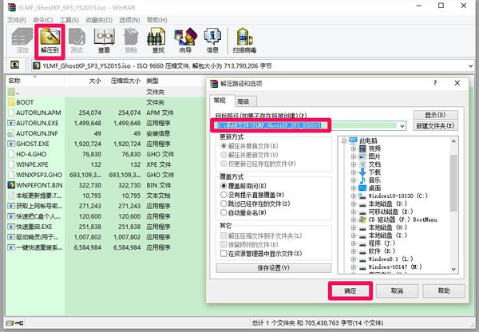This screenshot has height=332, width=479.
Task: Open the 文件(F) menu
Action: click(17, 20)
